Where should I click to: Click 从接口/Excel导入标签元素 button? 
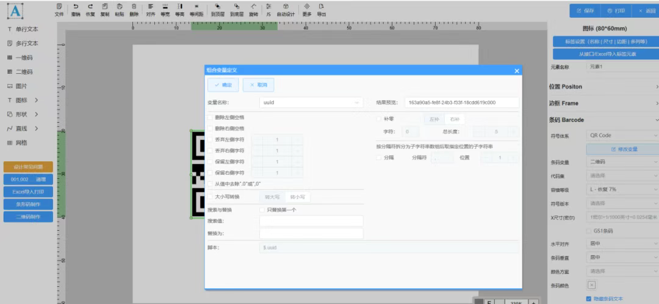click(606, 54)
